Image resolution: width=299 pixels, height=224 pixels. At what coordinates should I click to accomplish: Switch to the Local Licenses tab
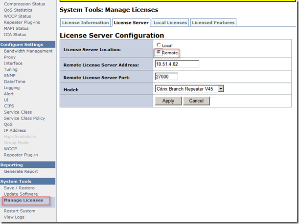[x=170, y=22]
